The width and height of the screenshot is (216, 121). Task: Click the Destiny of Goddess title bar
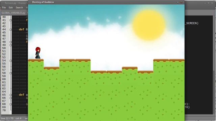click(106, 2)
